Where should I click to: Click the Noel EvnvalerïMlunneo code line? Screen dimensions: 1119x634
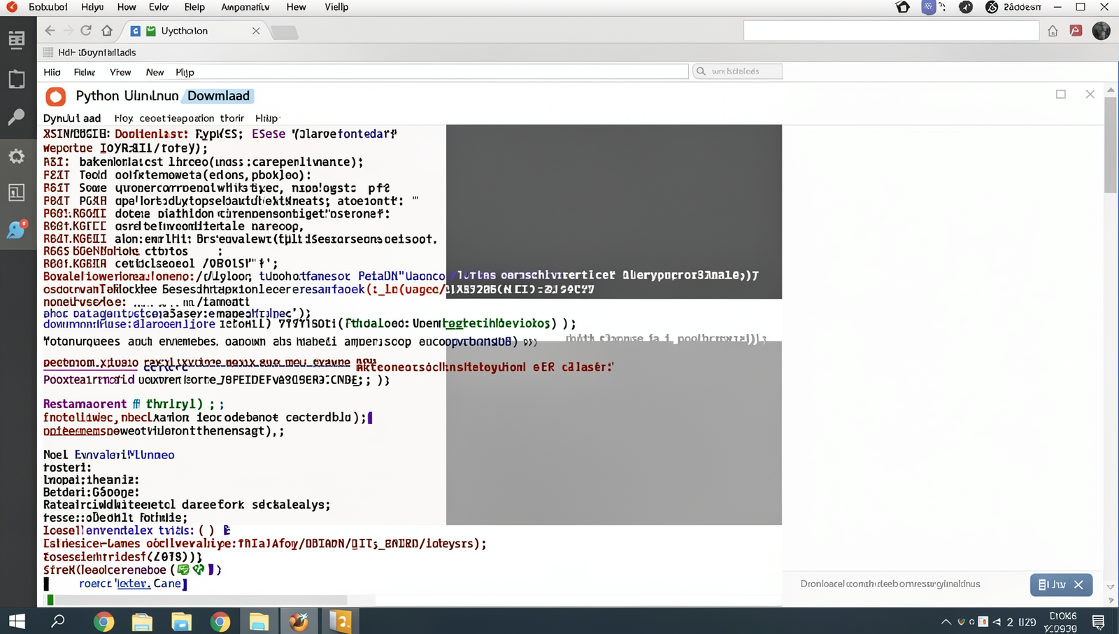click(109, 455)
